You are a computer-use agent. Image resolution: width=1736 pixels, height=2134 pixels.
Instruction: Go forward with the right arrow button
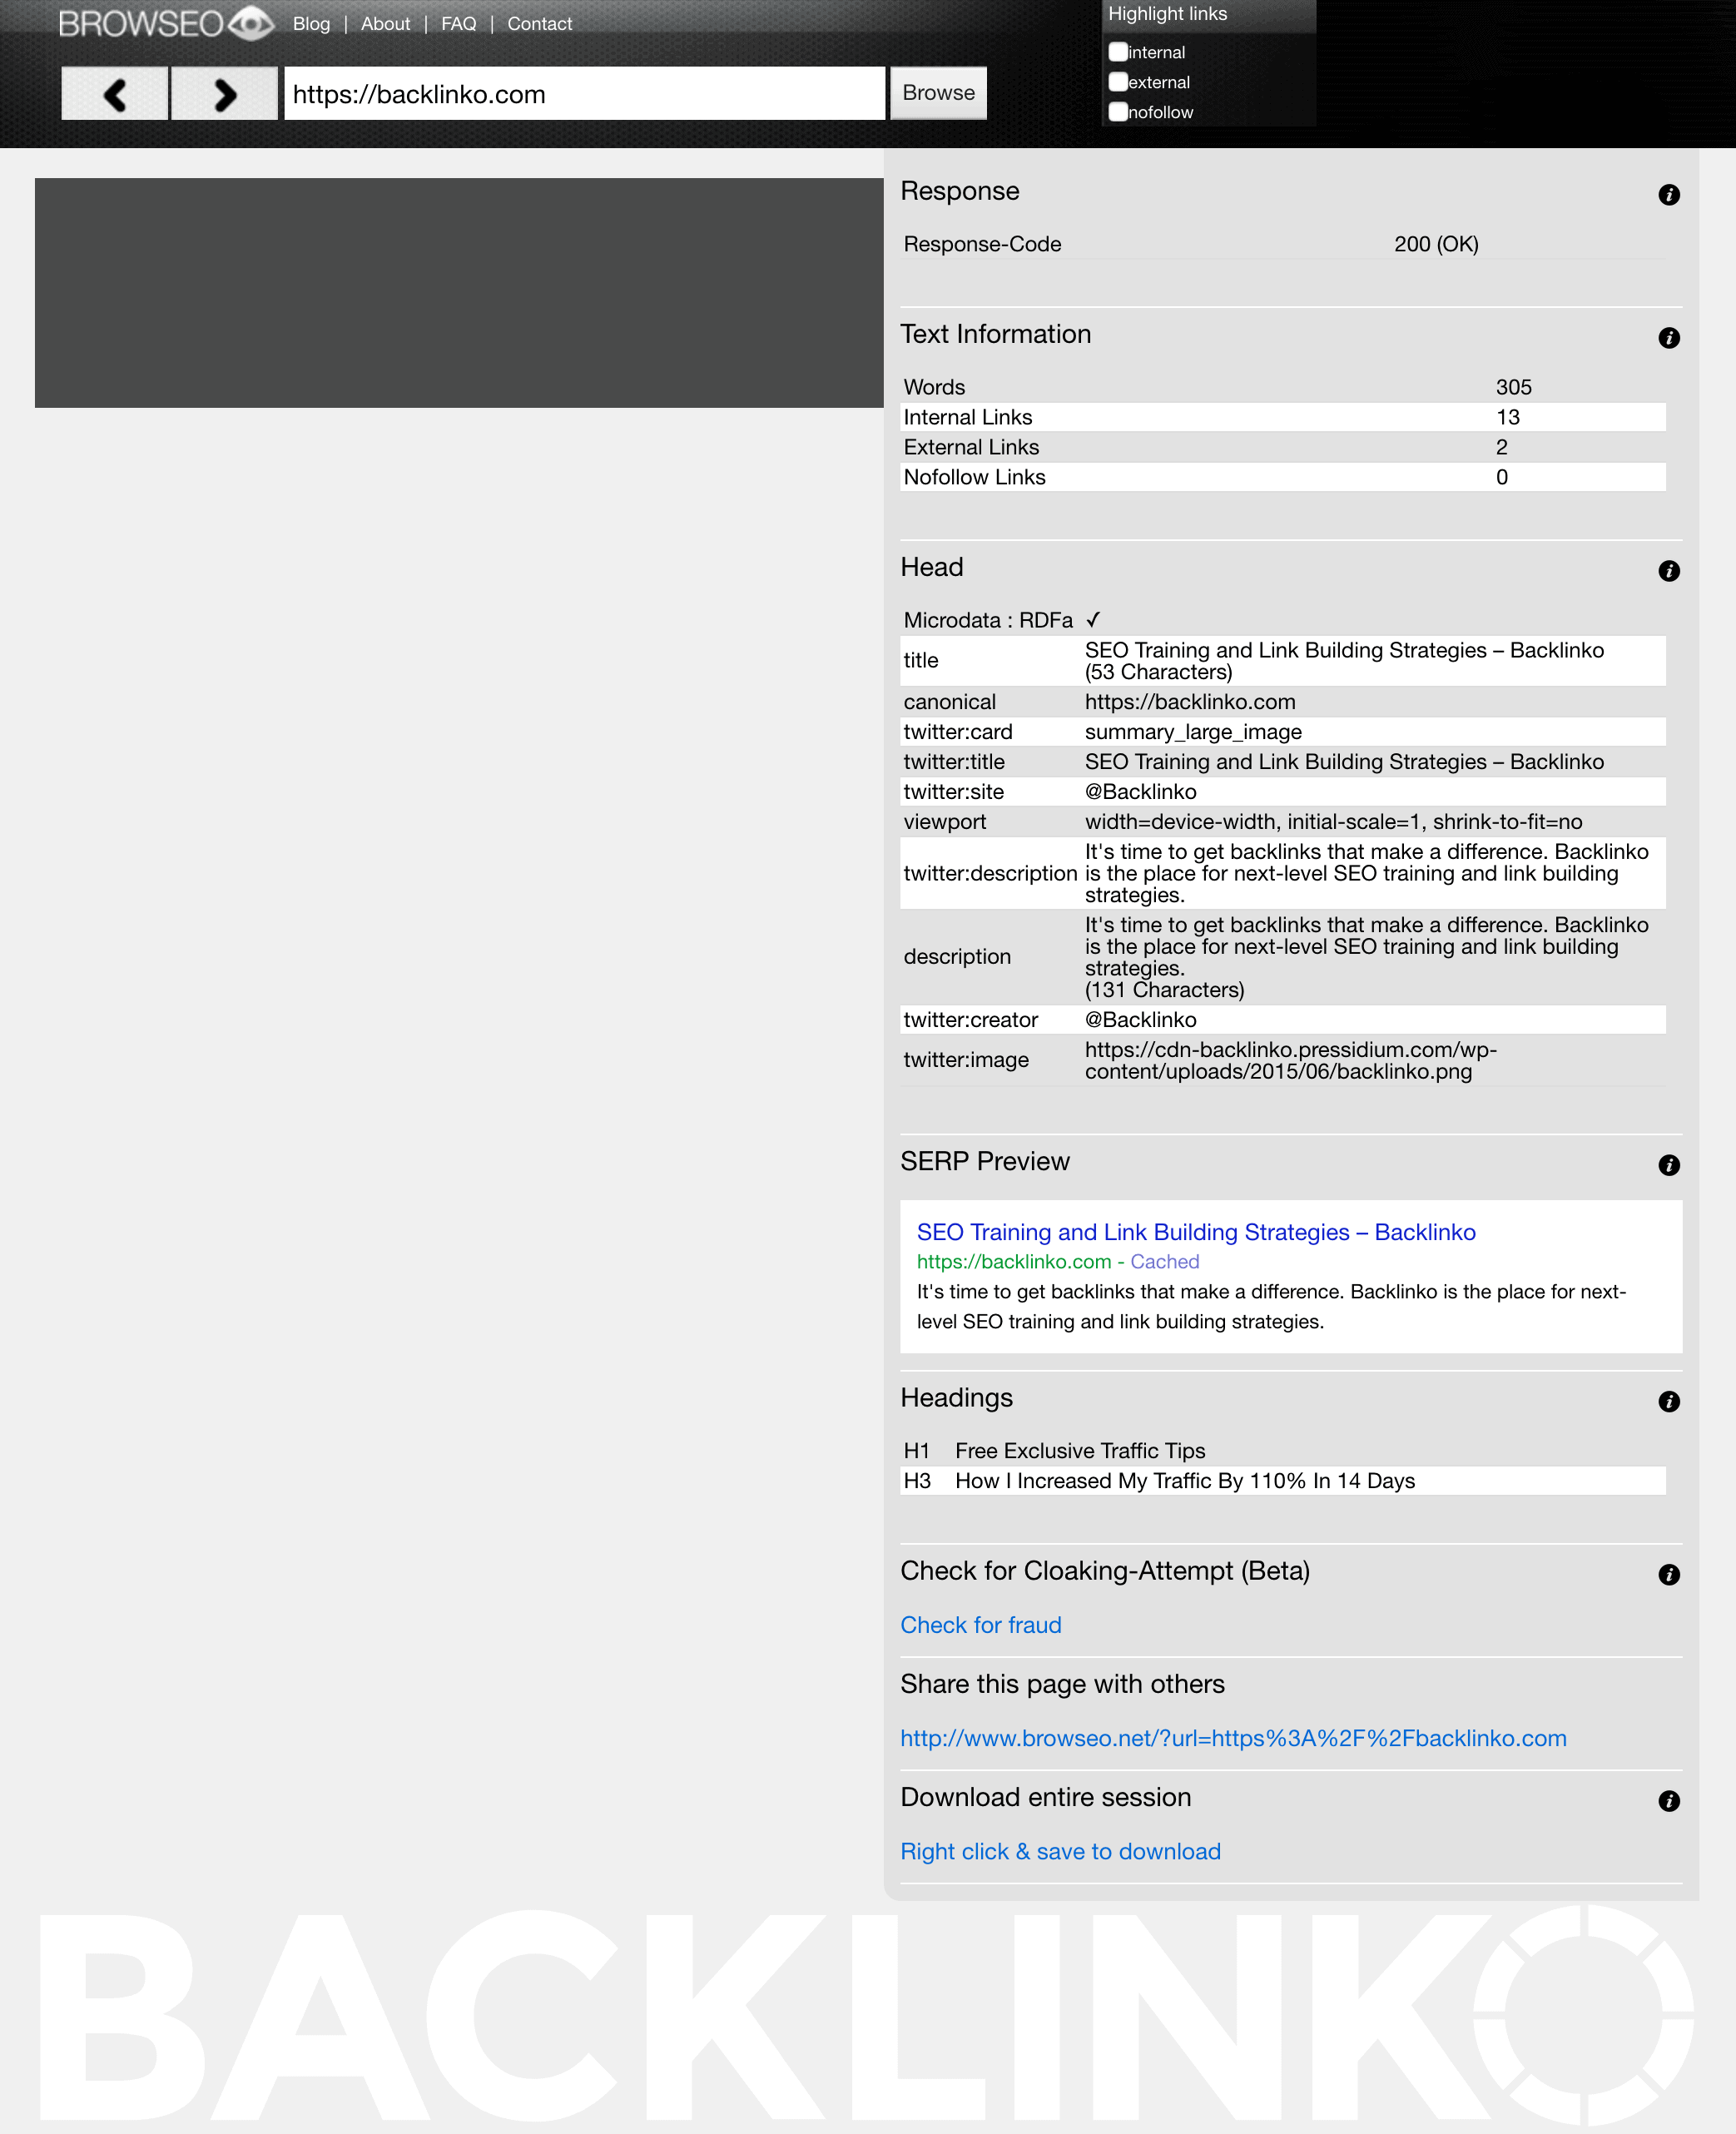tap(224, 94)
